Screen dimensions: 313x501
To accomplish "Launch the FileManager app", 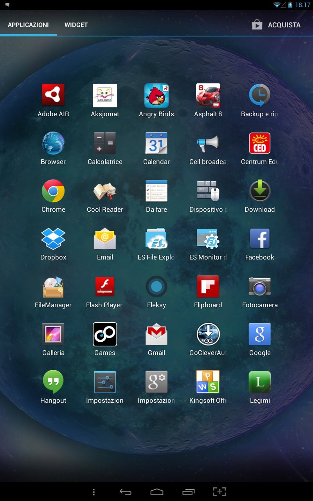I will 53,286.
